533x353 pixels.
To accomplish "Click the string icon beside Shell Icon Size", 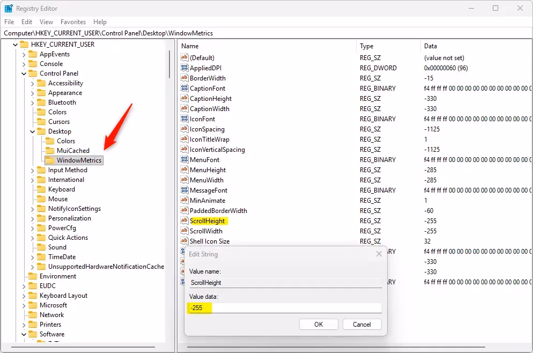I will tap(185, 241).
